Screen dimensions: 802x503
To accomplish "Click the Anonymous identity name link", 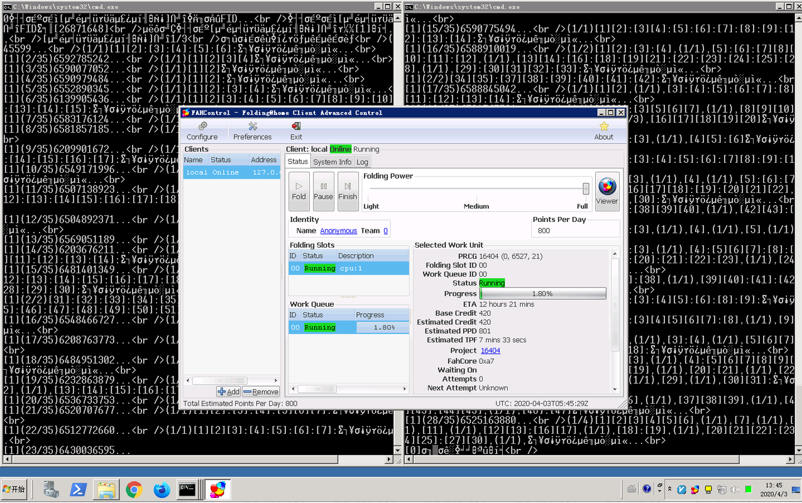I will 338,231.
